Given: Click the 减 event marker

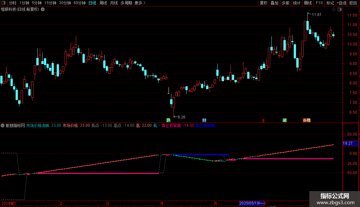Looking at the screenshot, I should click(x=285, y=120).
